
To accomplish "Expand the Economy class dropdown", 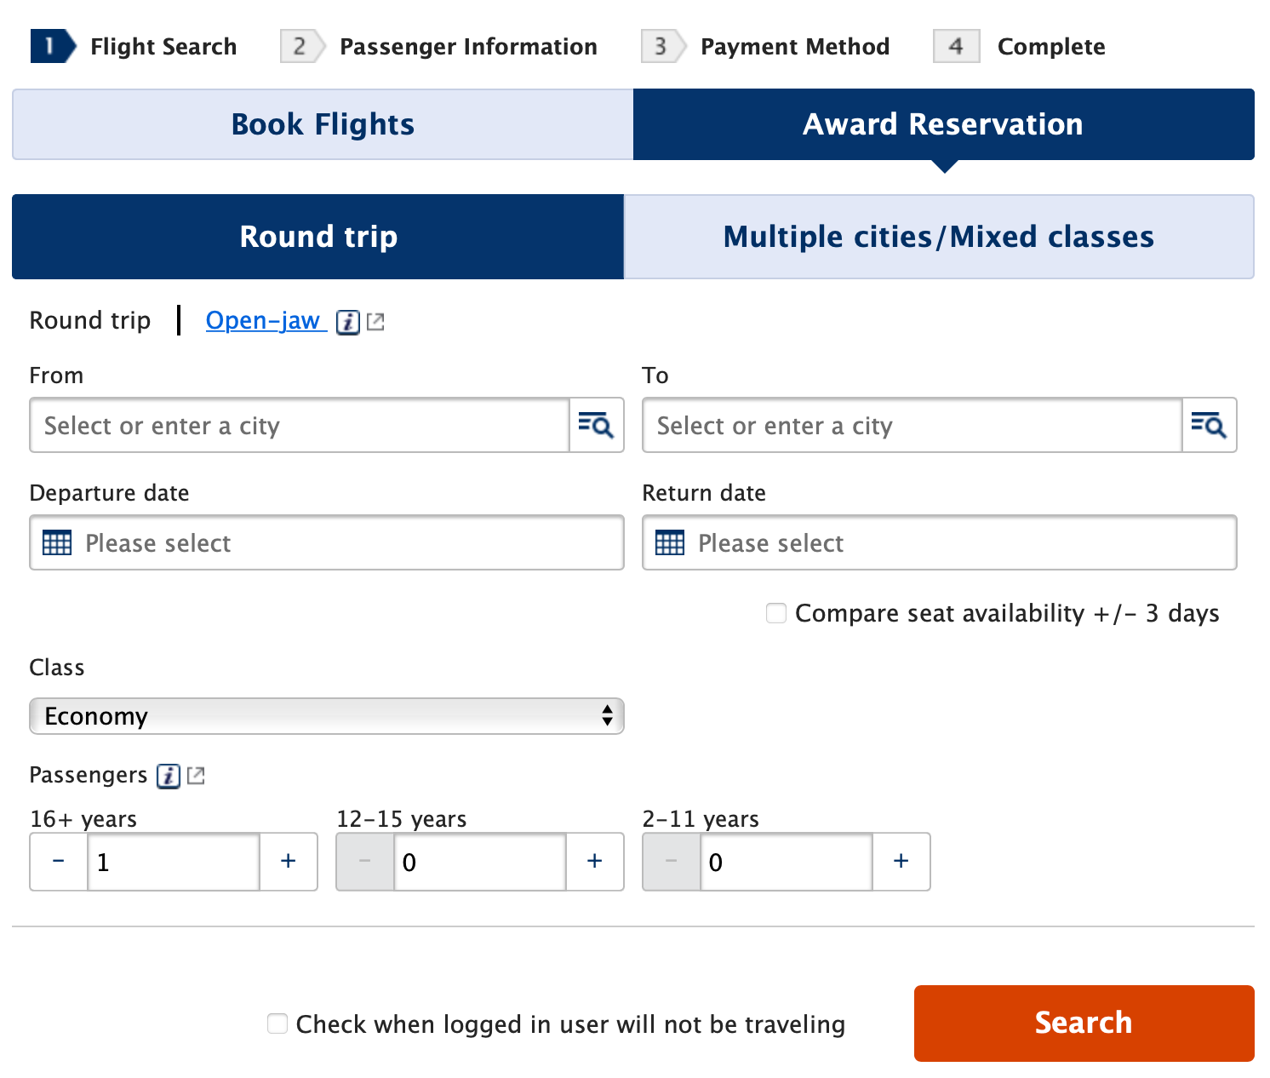I will pos(327,716).
